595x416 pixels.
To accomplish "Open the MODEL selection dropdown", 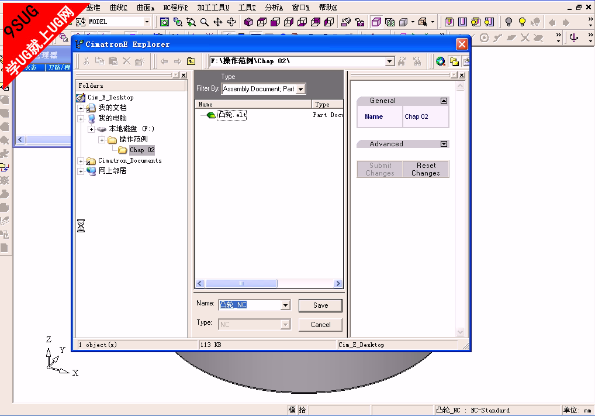I will (147, 22).
